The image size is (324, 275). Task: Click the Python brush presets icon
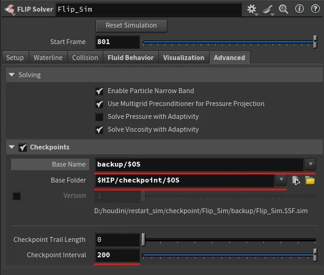coord(268,10)
